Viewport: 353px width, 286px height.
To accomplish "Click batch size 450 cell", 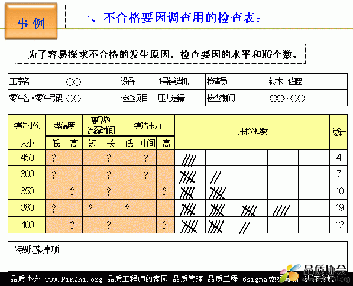I will [27, 158].
